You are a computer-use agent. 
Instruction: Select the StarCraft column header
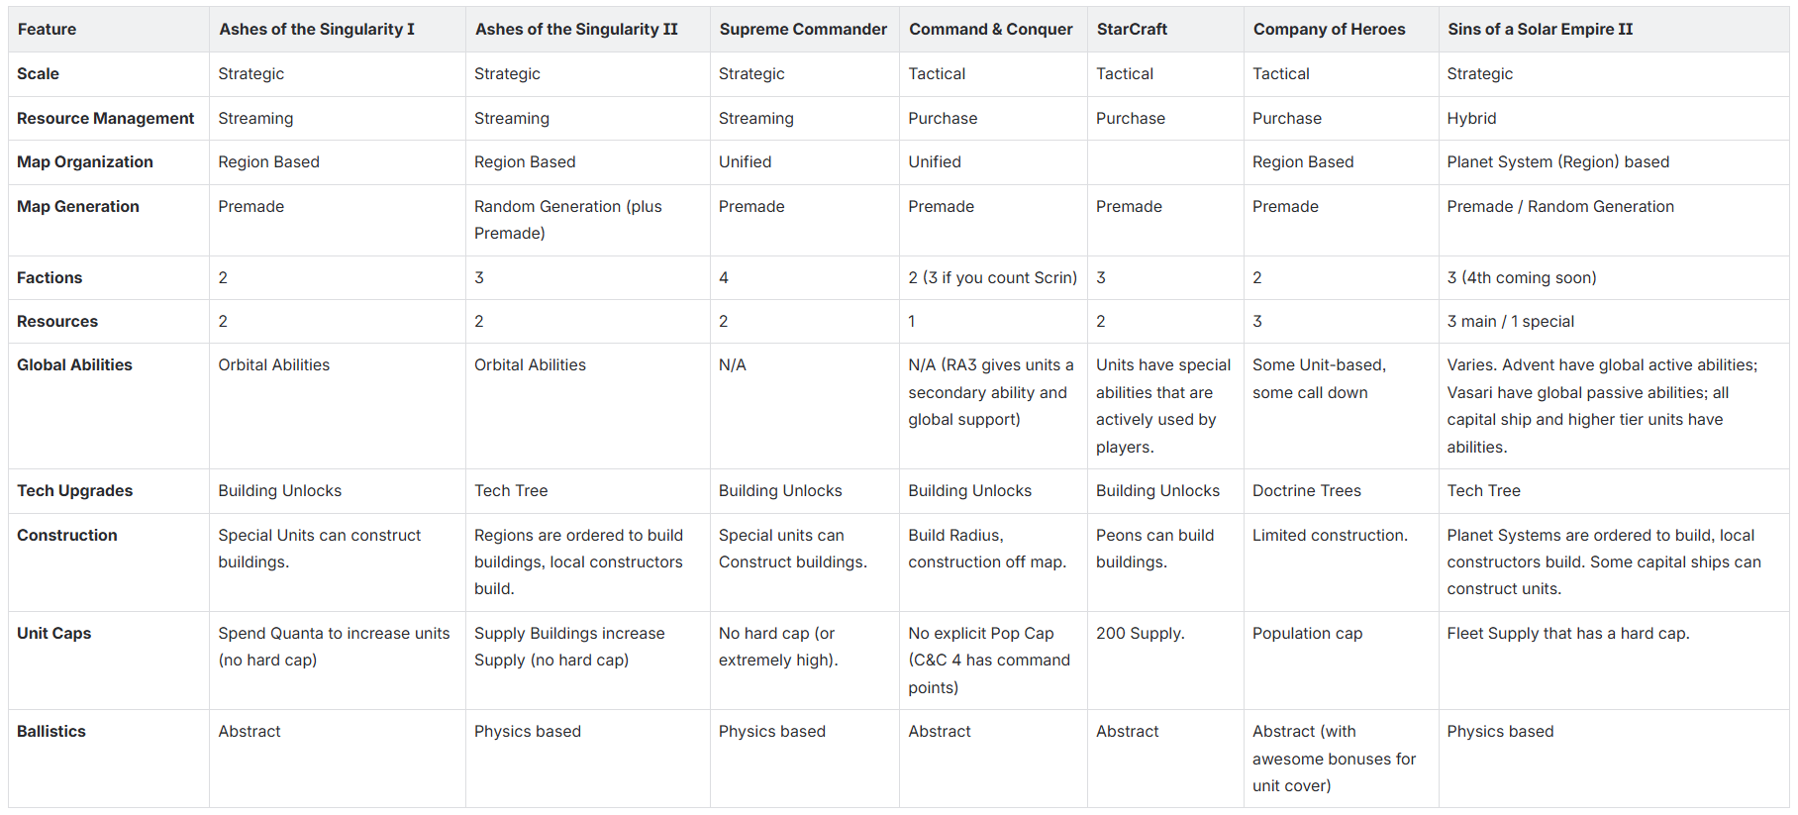(1132, 30)
